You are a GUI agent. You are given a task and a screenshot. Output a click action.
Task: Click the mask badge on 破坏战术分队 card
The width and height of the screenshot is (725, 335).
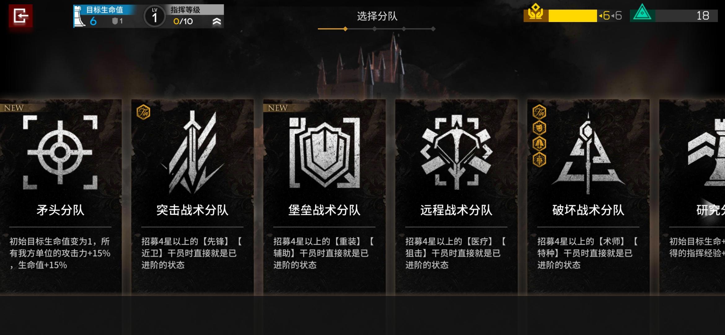coord(539,128)
